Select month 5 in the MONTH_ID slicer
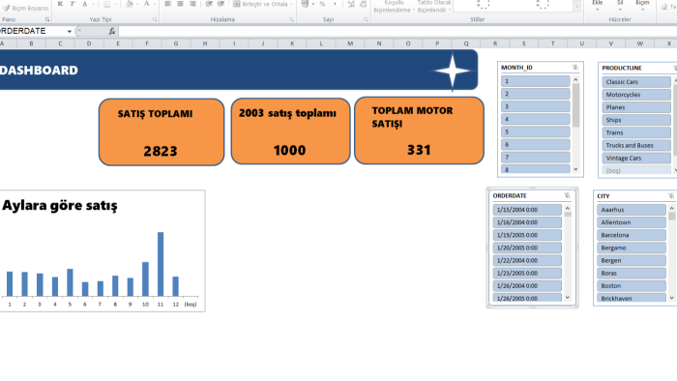Viewport: 677px width, 381px height. point(536,132)
